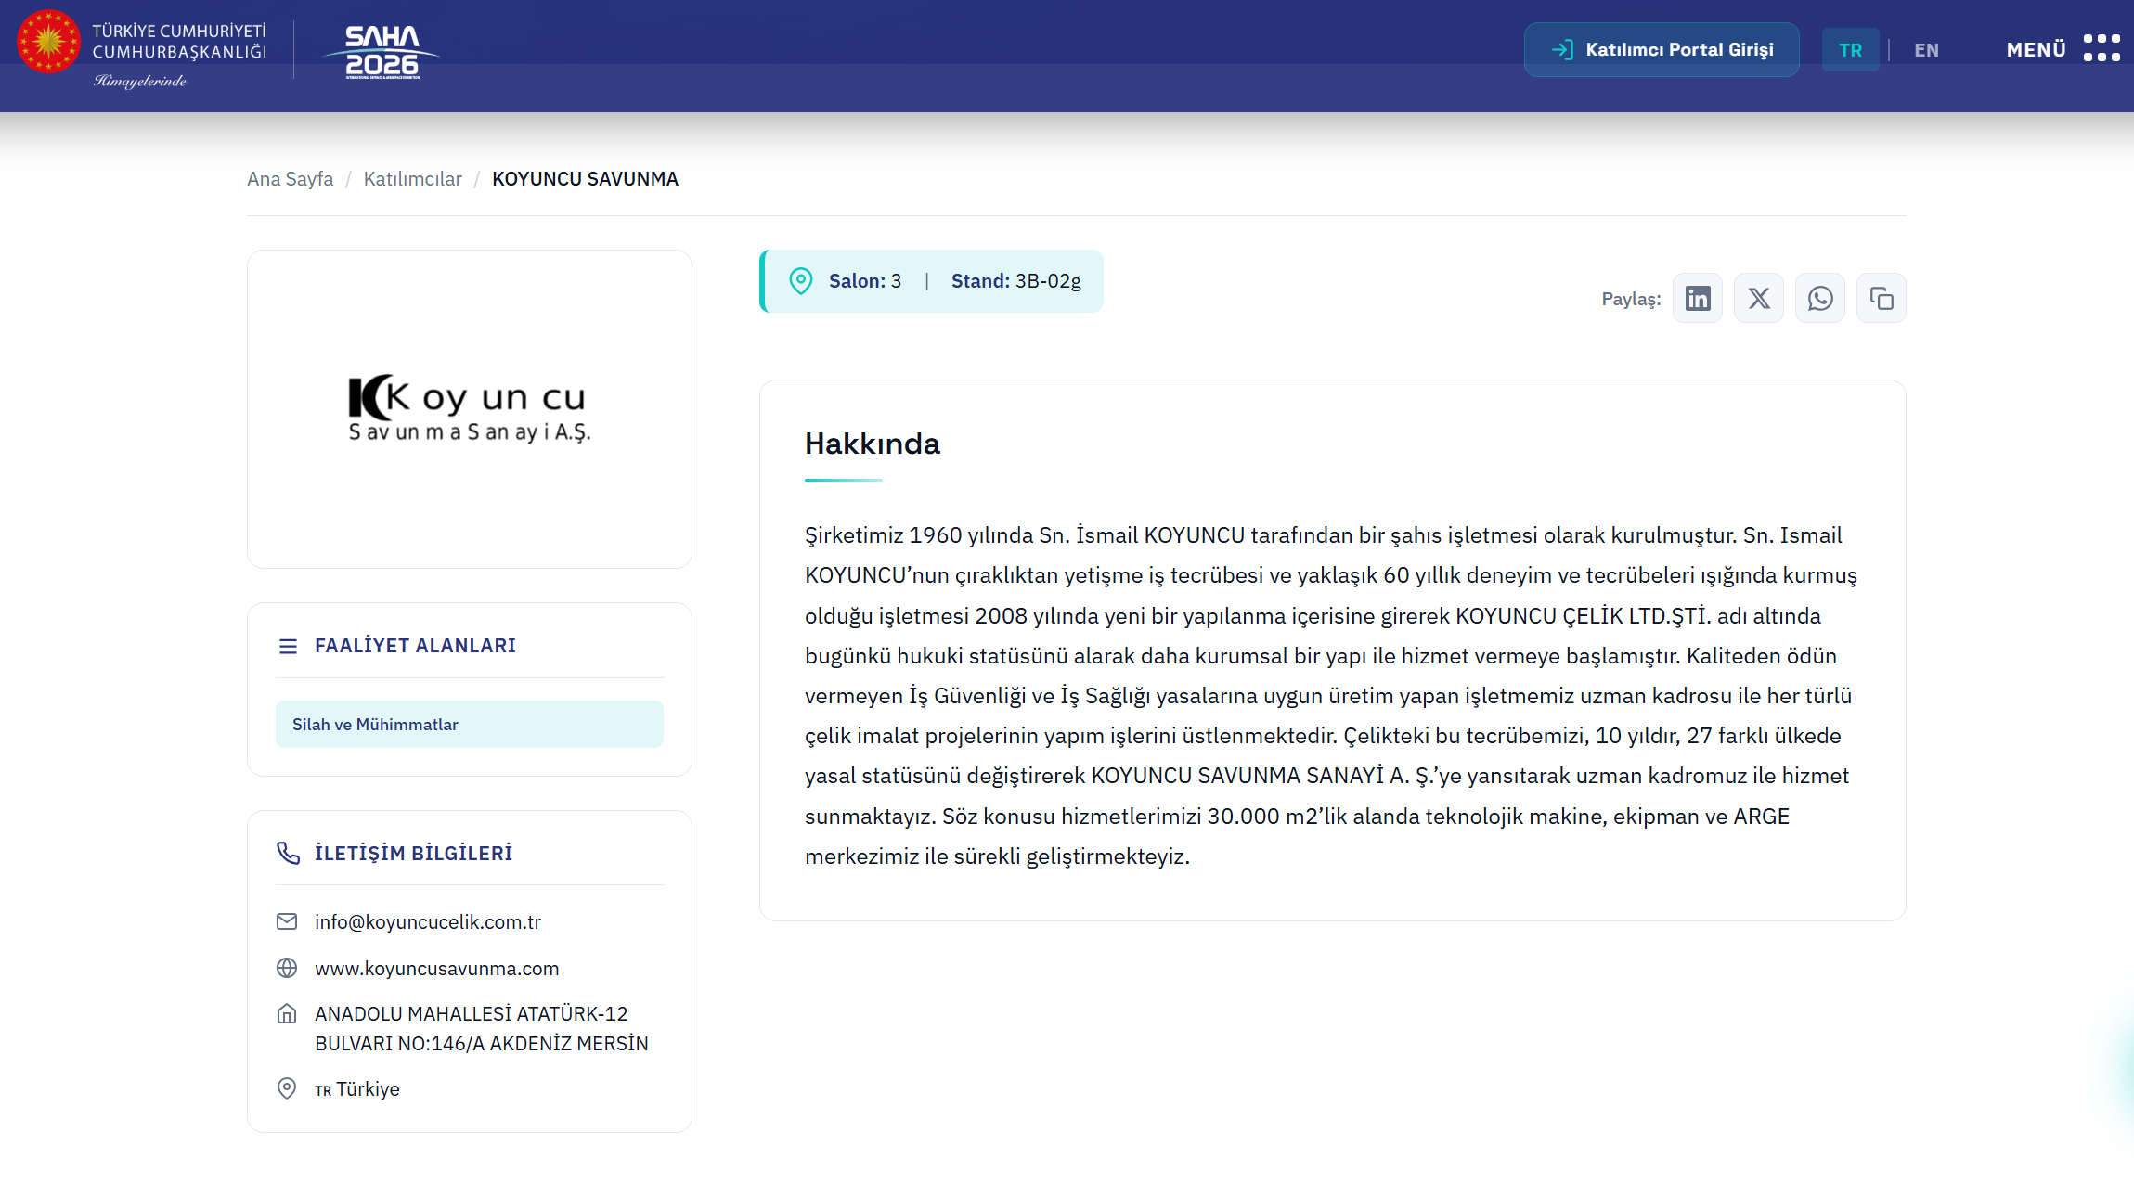Click the globe website icon
The width and height of the screenshot is (2134, 1184).
[x=287, y=968]
